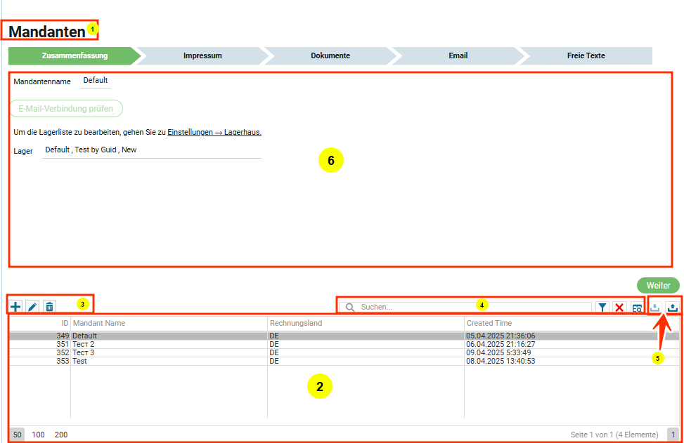
Task: Click the download import icon
Action: (x=655, y=307)
